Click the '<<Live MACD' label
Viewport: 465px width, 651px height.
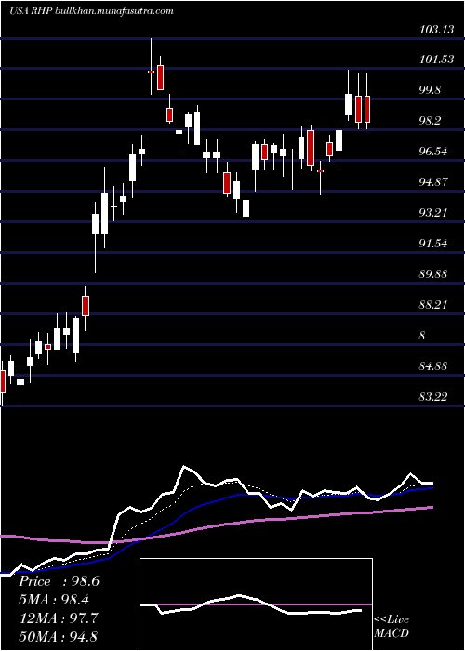click(392, 627)
